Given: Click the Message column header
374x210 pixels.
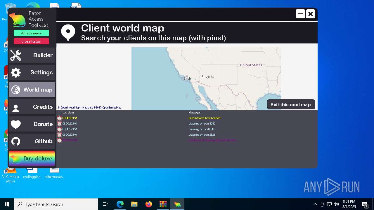Looking at the screenshot, I should [194, 113].
